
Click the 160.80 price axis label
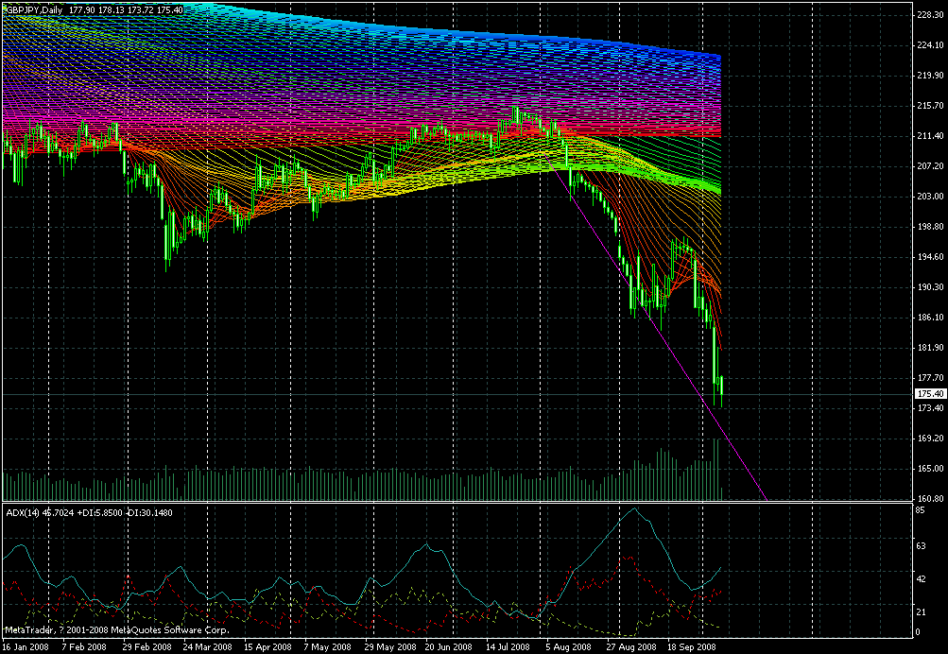click(x=930, y=499)
